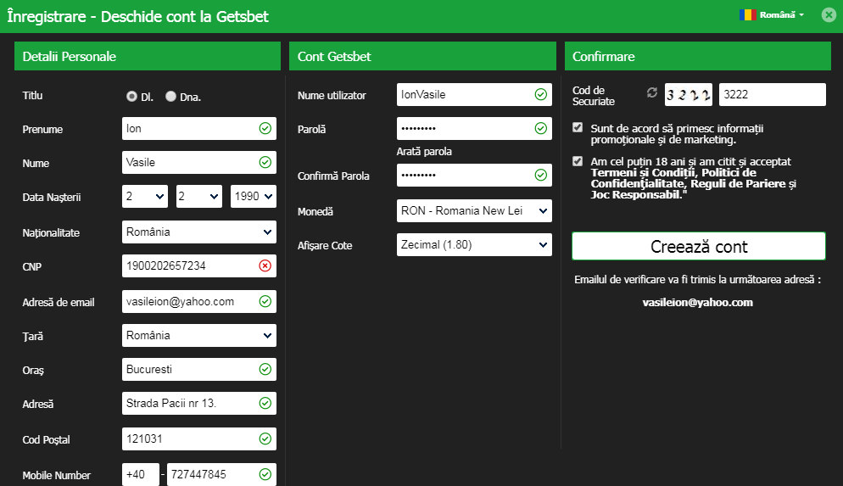Screen dimensions: 843x486
Task: Open the birth day dropdown
Action: 145,196
